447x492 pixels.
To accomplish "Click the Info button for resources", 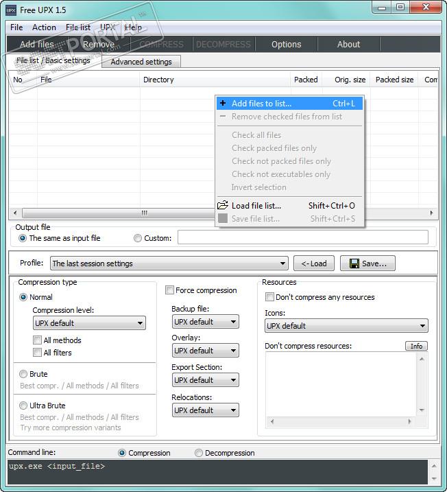I will 416,346.
